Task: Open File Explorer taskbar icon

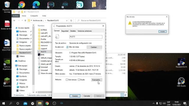Action: pyautogui.click(x=40, y=103)
